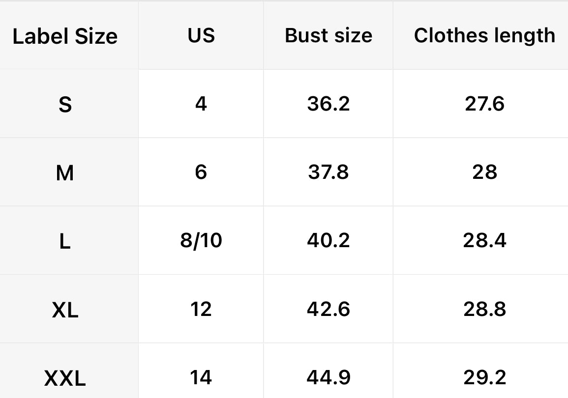Image resolution: width=568 pixels, height=398 pixels.
Task: Select the 29.2 clothes length value
Action: [484, 377]
